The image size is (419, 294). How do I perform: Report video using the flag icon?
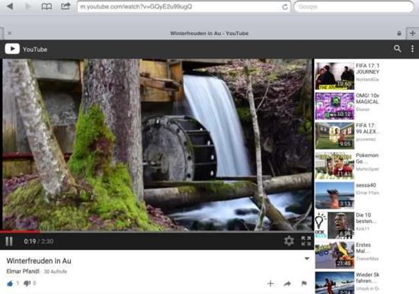pyautogui.click(x=304, y=283)
